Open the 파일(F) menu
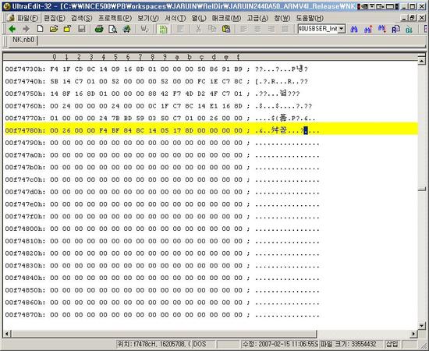429x351 pixels. [x=27, y=18]
